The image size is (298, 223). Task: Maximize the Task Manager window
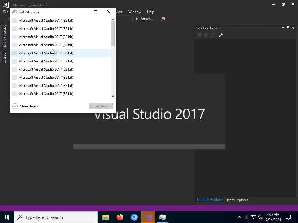pyautogui.click(x=95, y=12)
